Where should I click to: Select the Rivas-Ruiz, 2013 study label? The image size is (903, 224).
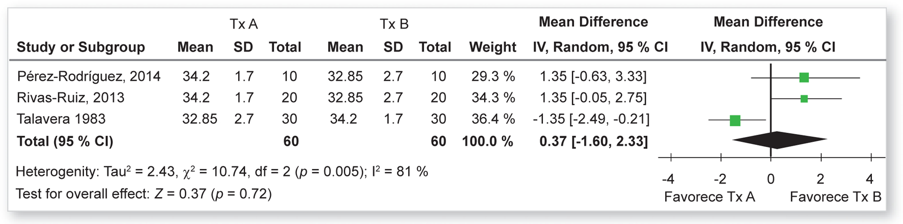point(70,97)
